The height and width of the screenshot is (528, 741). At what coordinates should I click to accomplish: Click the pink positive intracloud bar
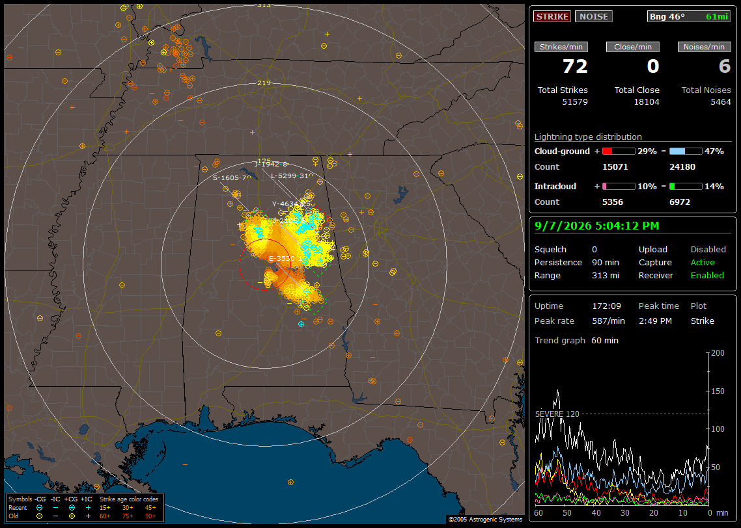(619, 187)
